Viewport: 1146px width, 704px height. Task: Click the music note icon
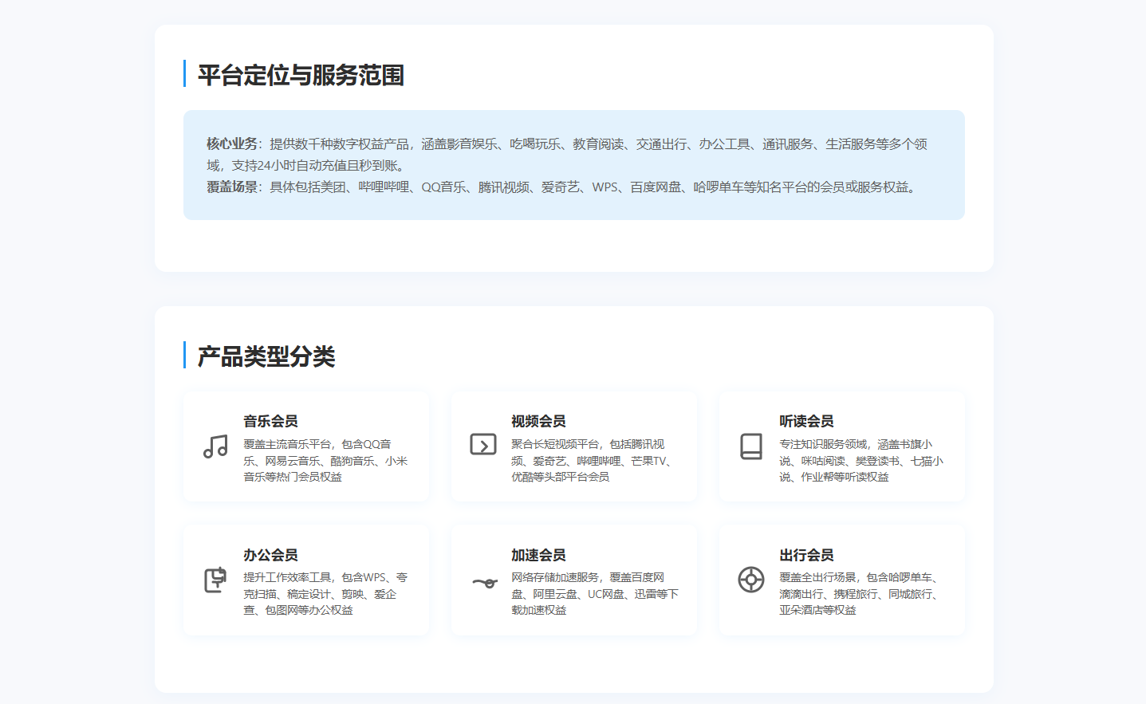(x=215, y=446)
